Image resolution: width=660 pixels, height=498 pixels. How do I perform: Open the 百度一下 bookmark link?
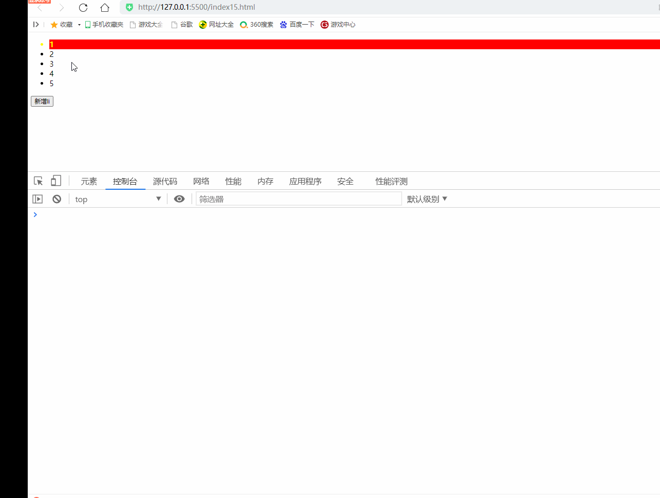point(297,24)
